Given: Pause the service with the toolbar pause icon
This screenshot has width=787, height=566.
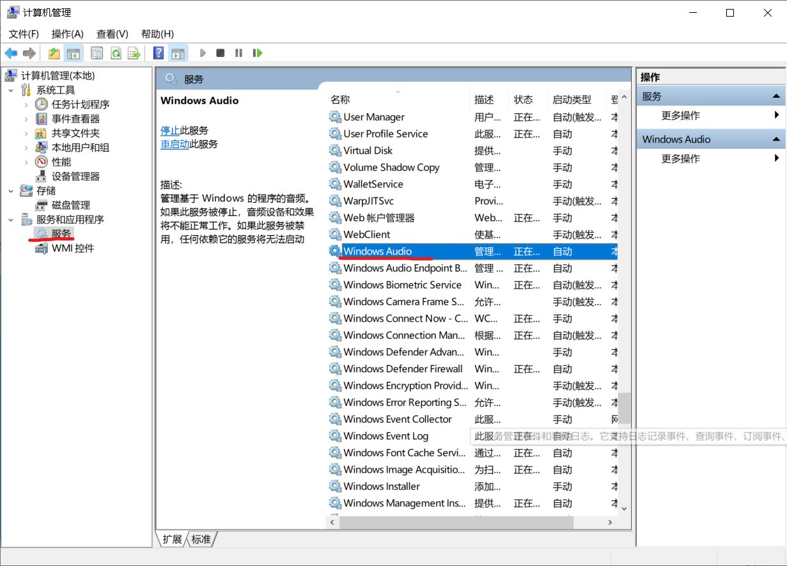Looking at the screenshot, I should coord(238,52).
